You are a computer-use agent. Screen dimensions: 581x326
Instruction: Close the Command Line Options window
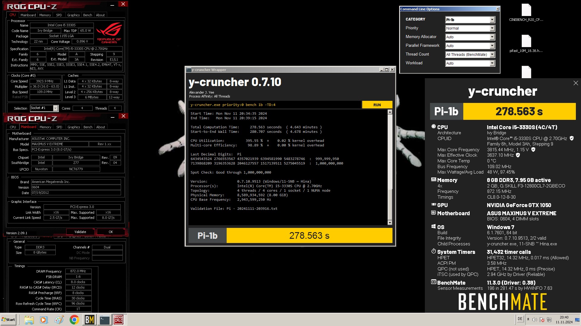click(497, 9)
